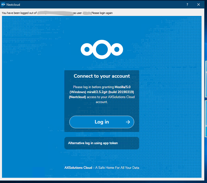Click the "A Safe Home For All Your Data" slogan
This screenshot has width=207, height=183.
point(117,168)
